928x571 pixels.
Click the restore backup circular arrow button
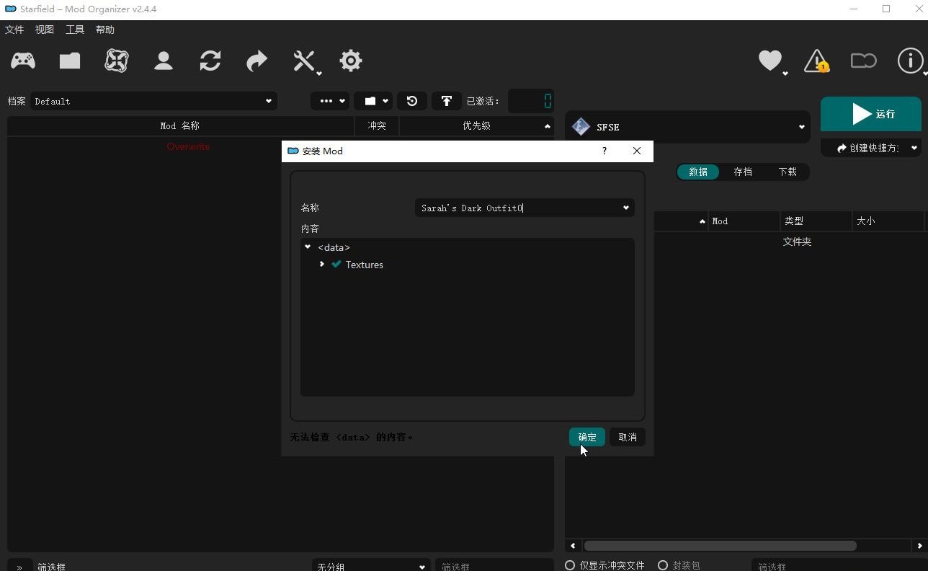pos(412,101)
